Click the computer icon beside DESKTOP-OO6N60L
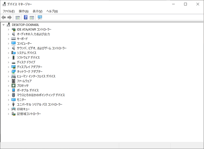Viewport: 204px width, 149px height. [x=8, y=25]
